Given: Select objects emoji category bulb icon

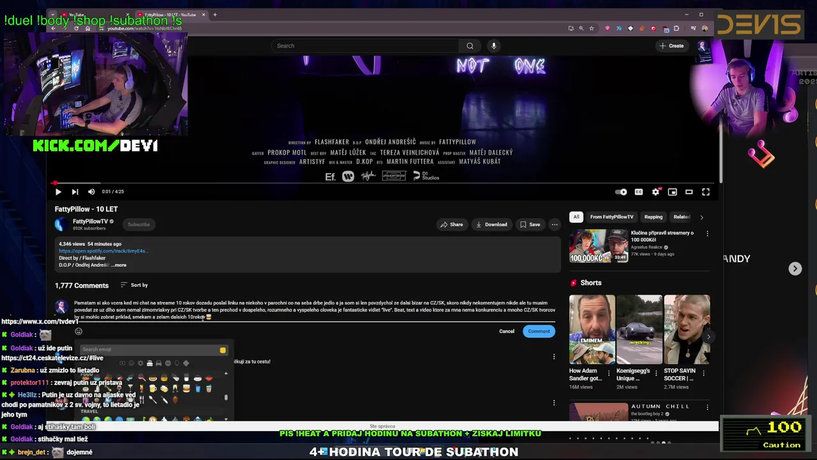Looking at the screenshot, I should [177, 364].
